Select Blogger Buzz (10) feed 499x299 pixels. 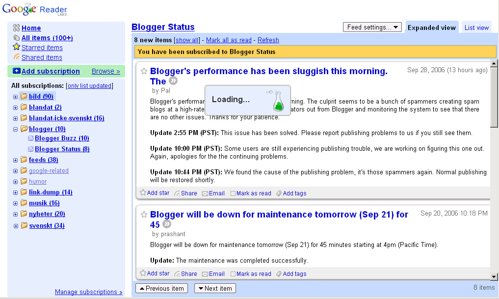coord(62,138)
